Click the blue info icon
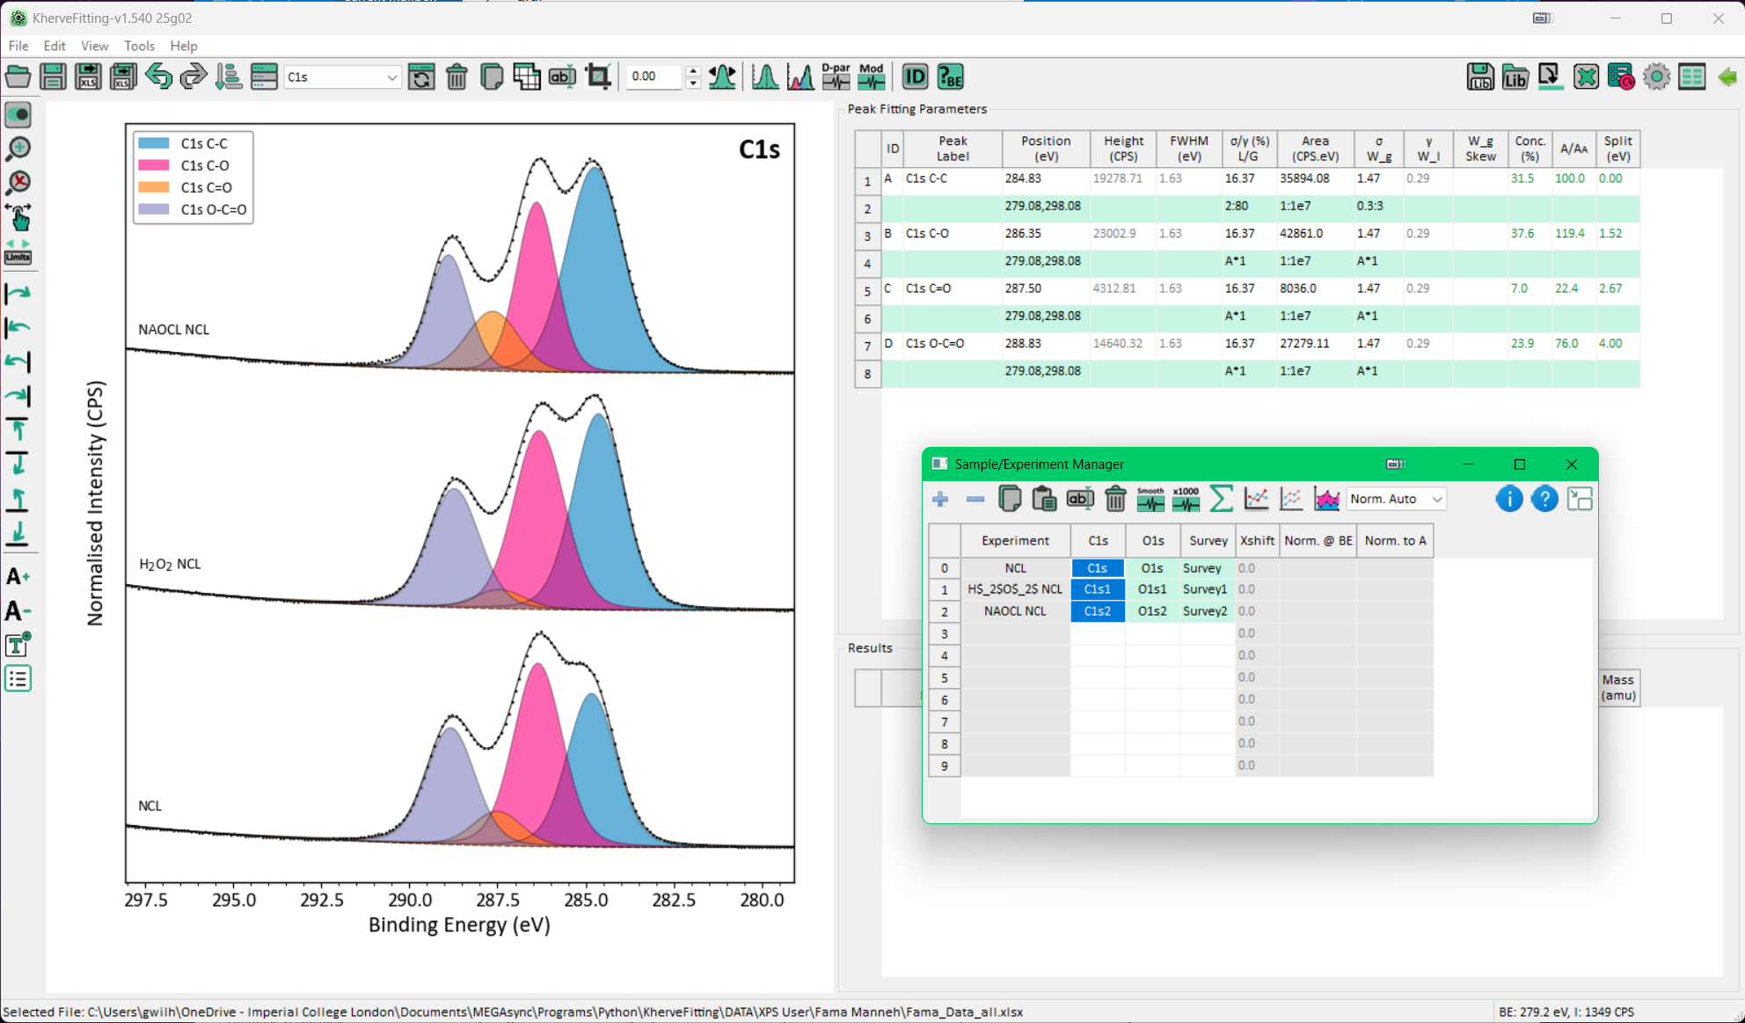The width and height of the screenshot is (1745, 1023). pos(1508,499)
